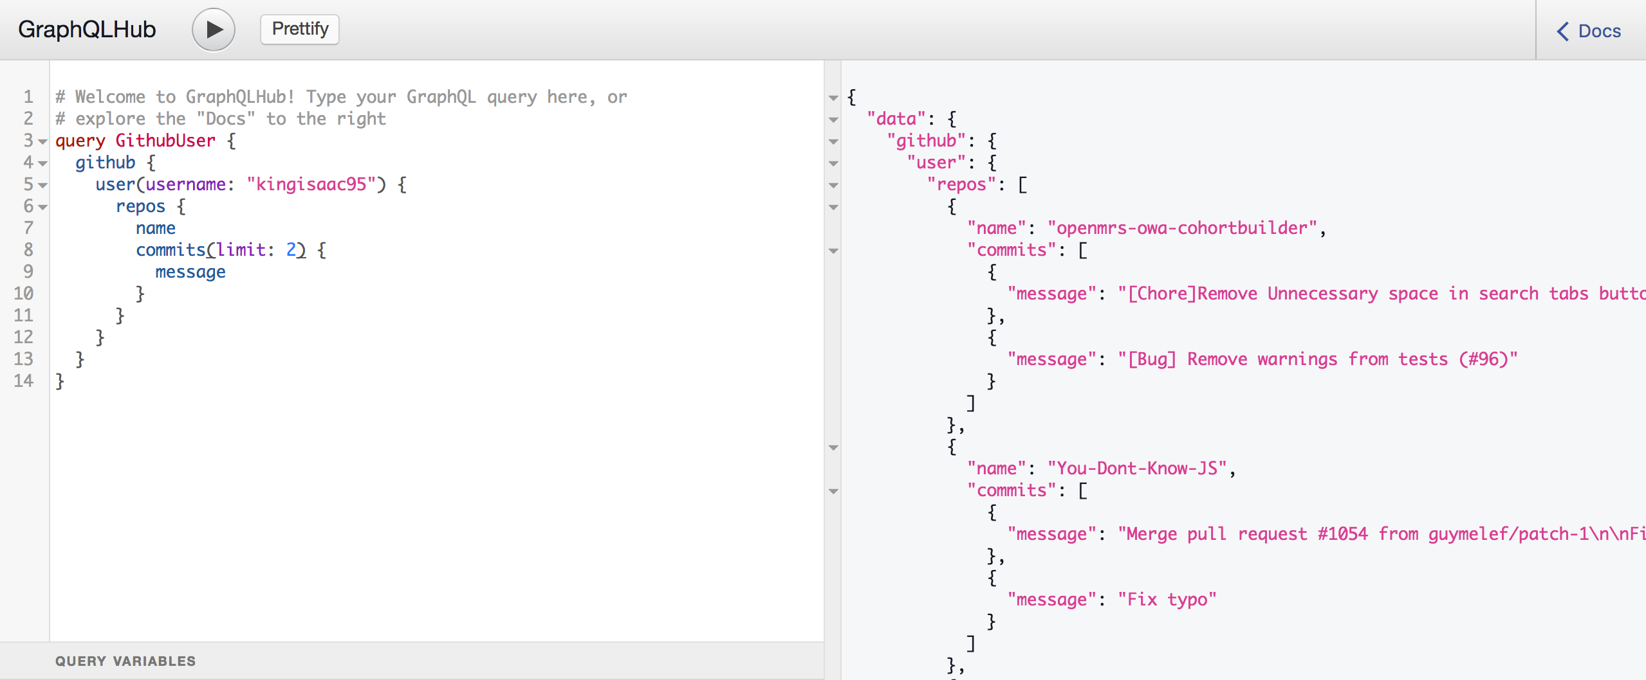Click the Prettify button
Image resolution: width=1646 pixels, height=680 pixels.
(x=300, y=29)
